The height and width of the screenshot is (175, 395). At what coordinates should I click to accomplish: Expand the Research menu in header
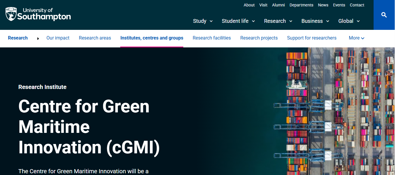click(278, 21)
